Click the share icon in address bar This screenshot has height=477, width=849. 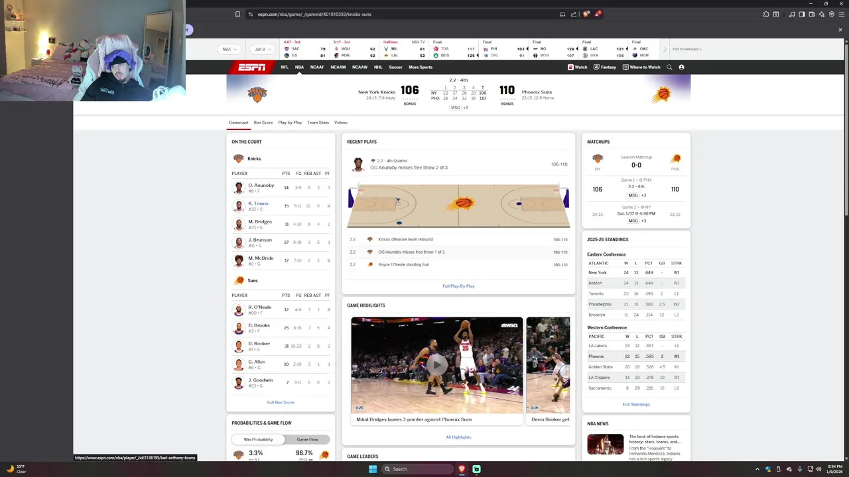click(574, 14)
